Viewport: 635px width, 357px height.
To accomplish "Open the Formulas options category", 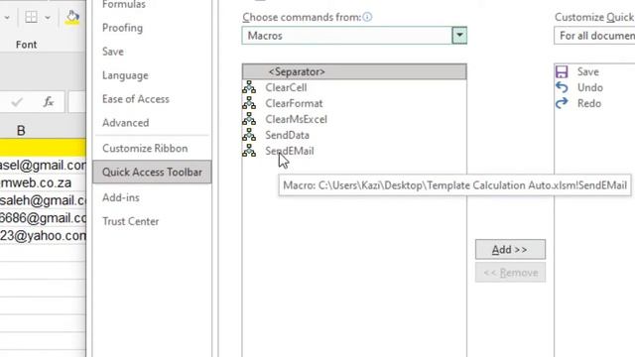I will pyautogui.click(x=123, y=4).
